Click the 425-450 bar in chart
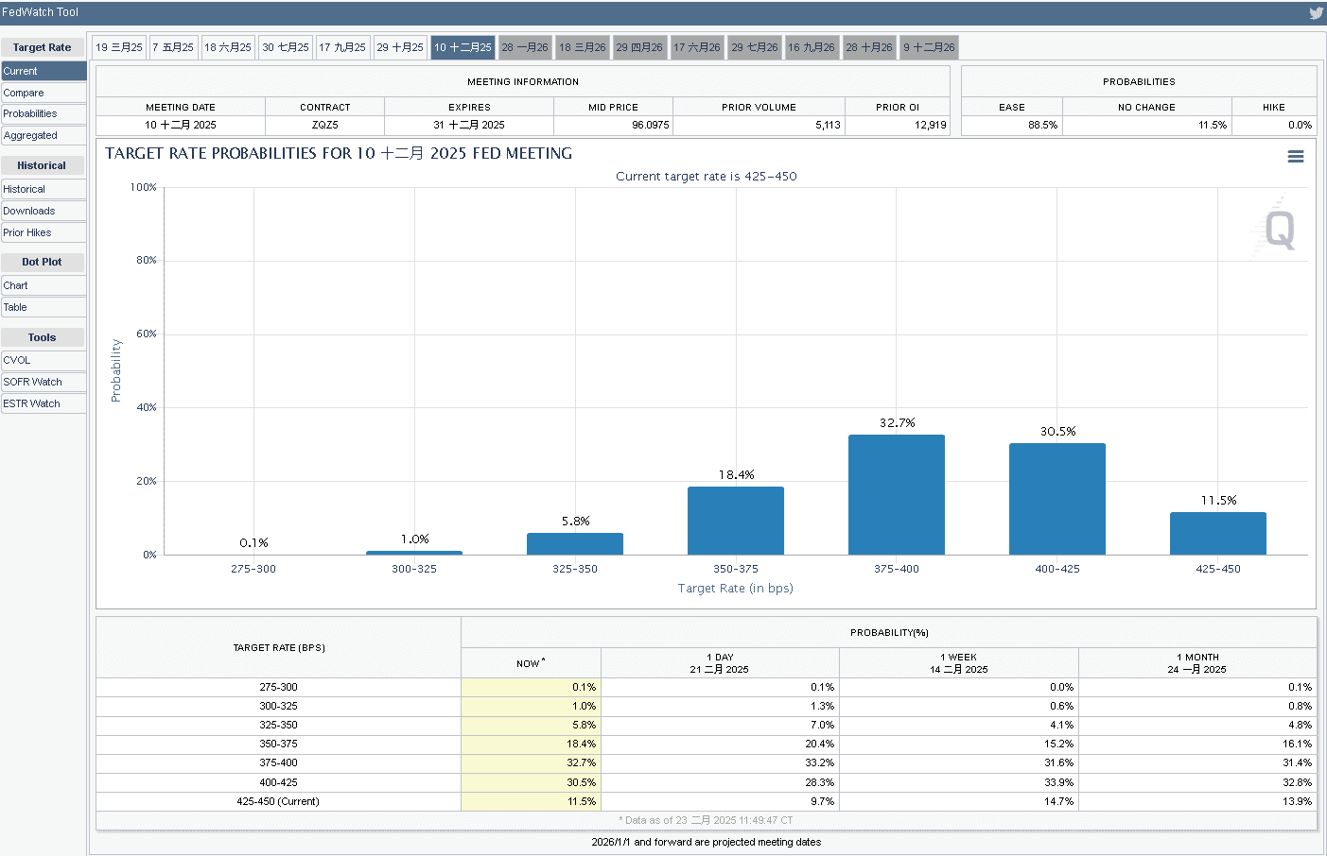Viewport: 1327px width, 856px height. (1218, 534)
